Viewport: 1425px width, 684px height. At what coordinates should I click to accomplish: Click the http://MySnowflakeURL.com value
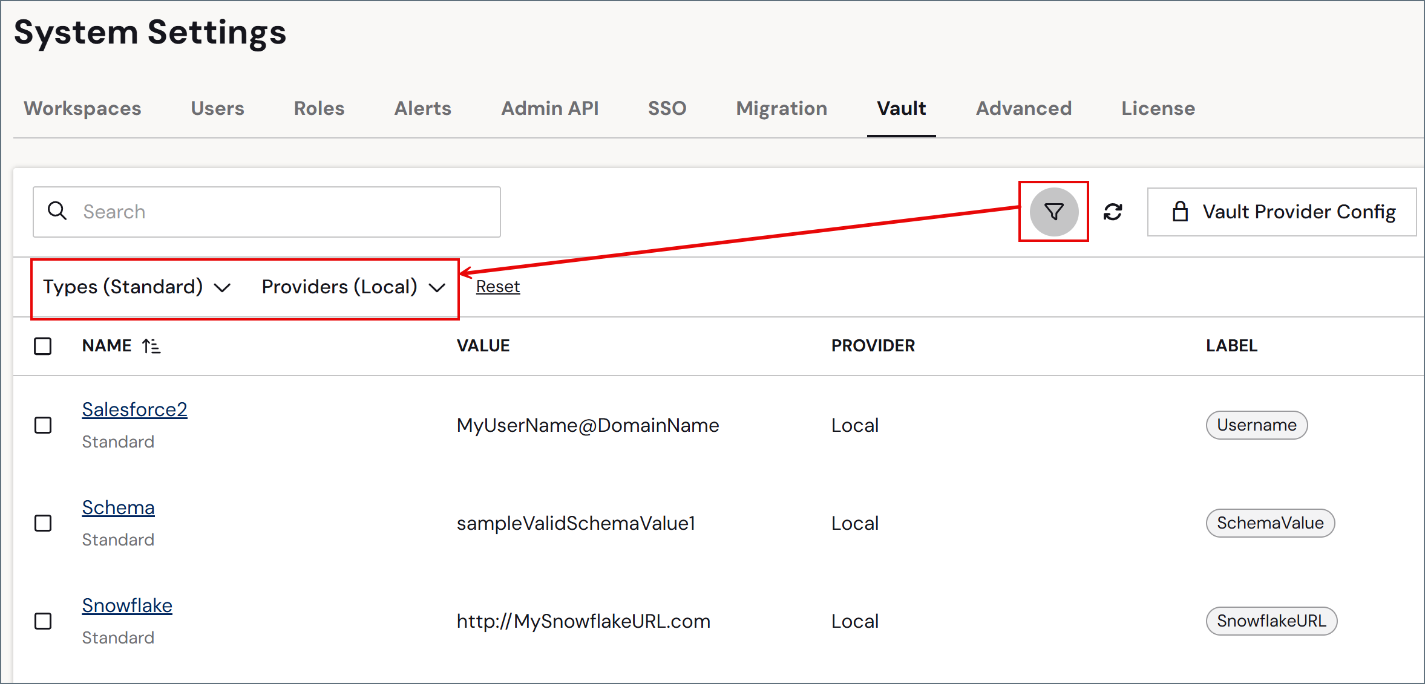tap(583, 621)
